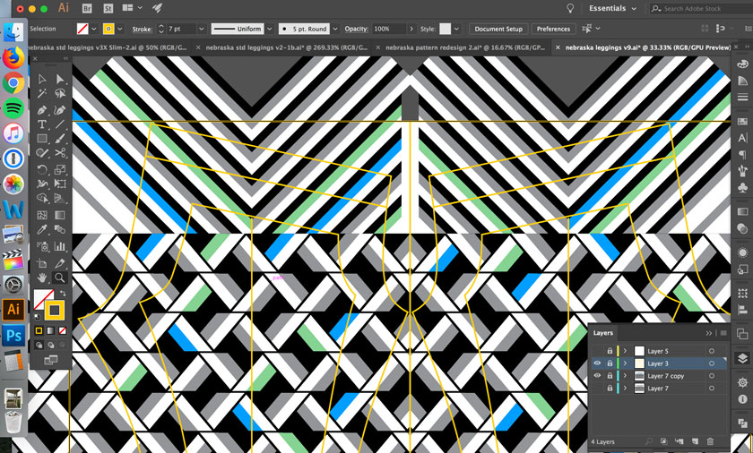Select the Direct Selection white arrow tool
The image size is (753, 453).
tap(60, 79)
